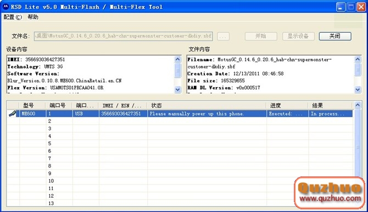
Task: Select the ME600 model cell
Action: [x=32, y=114]
